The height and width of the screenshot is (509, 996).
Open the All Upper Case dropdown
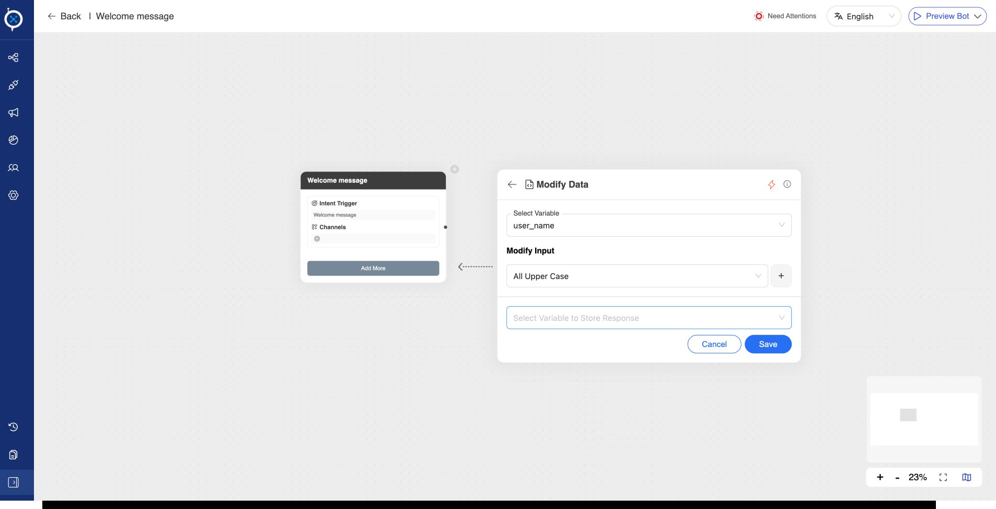[x=637, y=276]
